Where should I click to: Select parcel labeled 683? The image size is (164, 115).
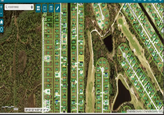point(99,108)
